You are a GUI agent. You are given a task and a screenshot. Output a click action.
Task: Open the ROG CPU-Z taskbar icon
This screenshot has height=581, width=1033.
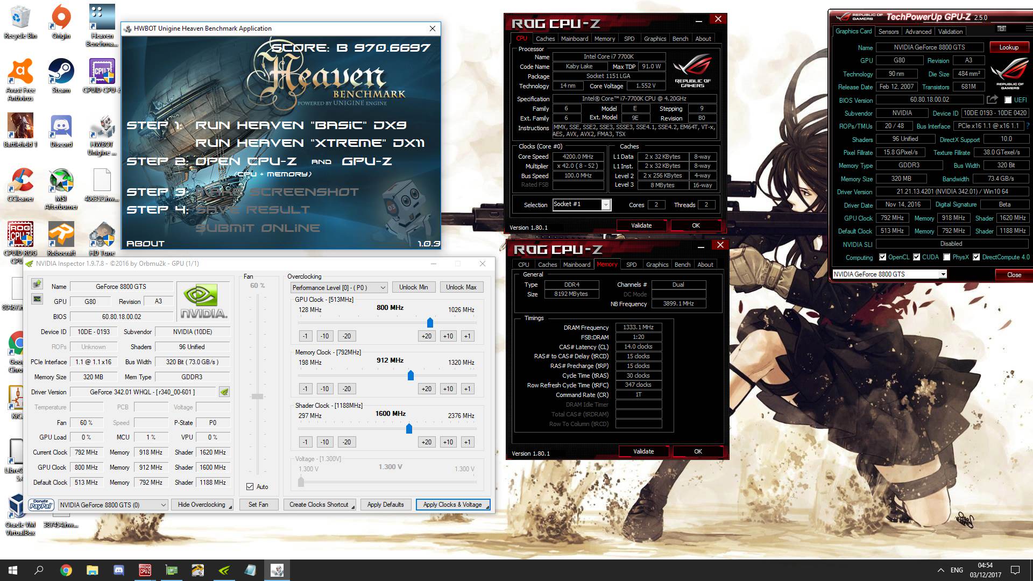coord(145,570)
